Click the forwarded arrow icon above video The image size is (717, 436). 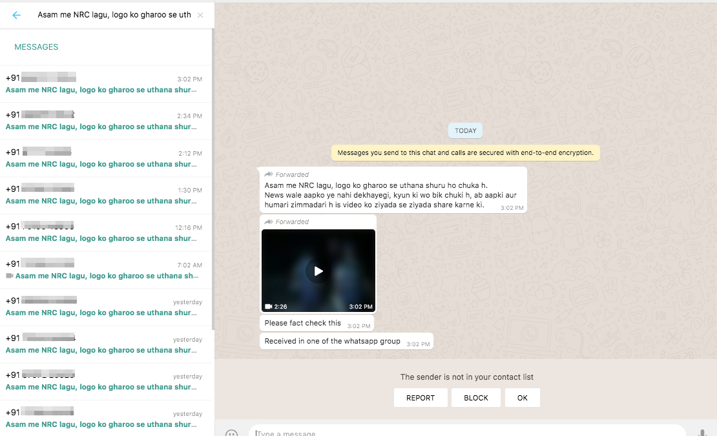pyautogui.click(x=269, y=222)
